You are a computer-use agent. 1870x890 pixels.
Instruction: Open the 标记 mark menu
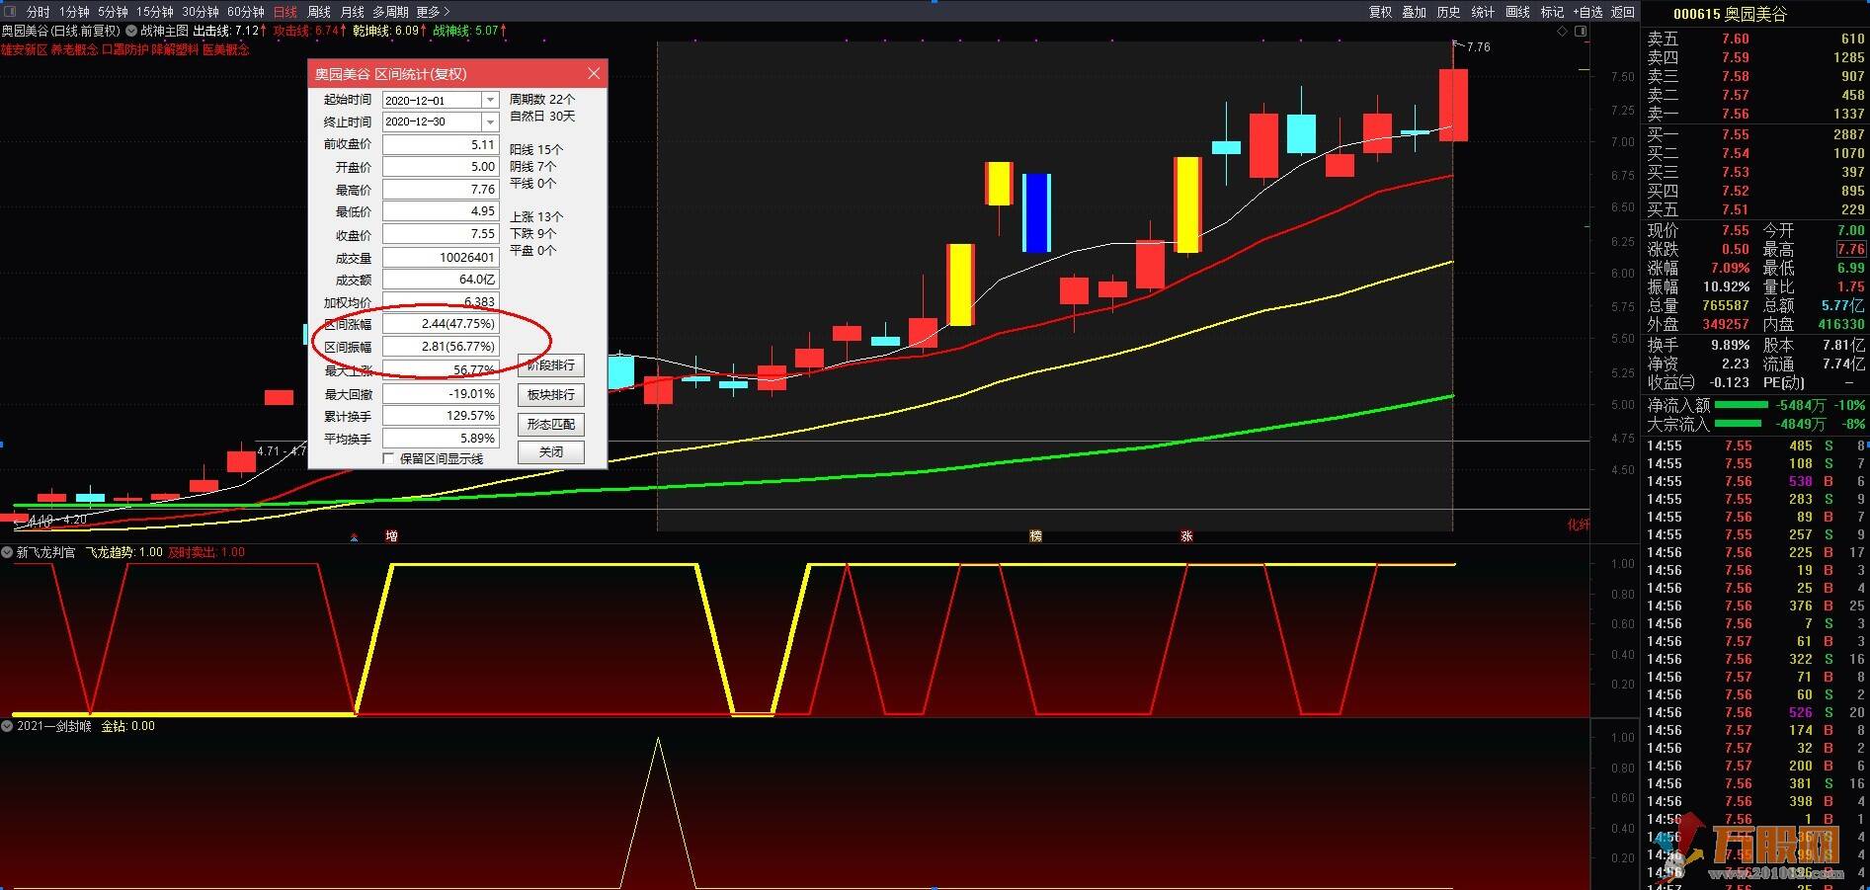[x=1553, y=12]
